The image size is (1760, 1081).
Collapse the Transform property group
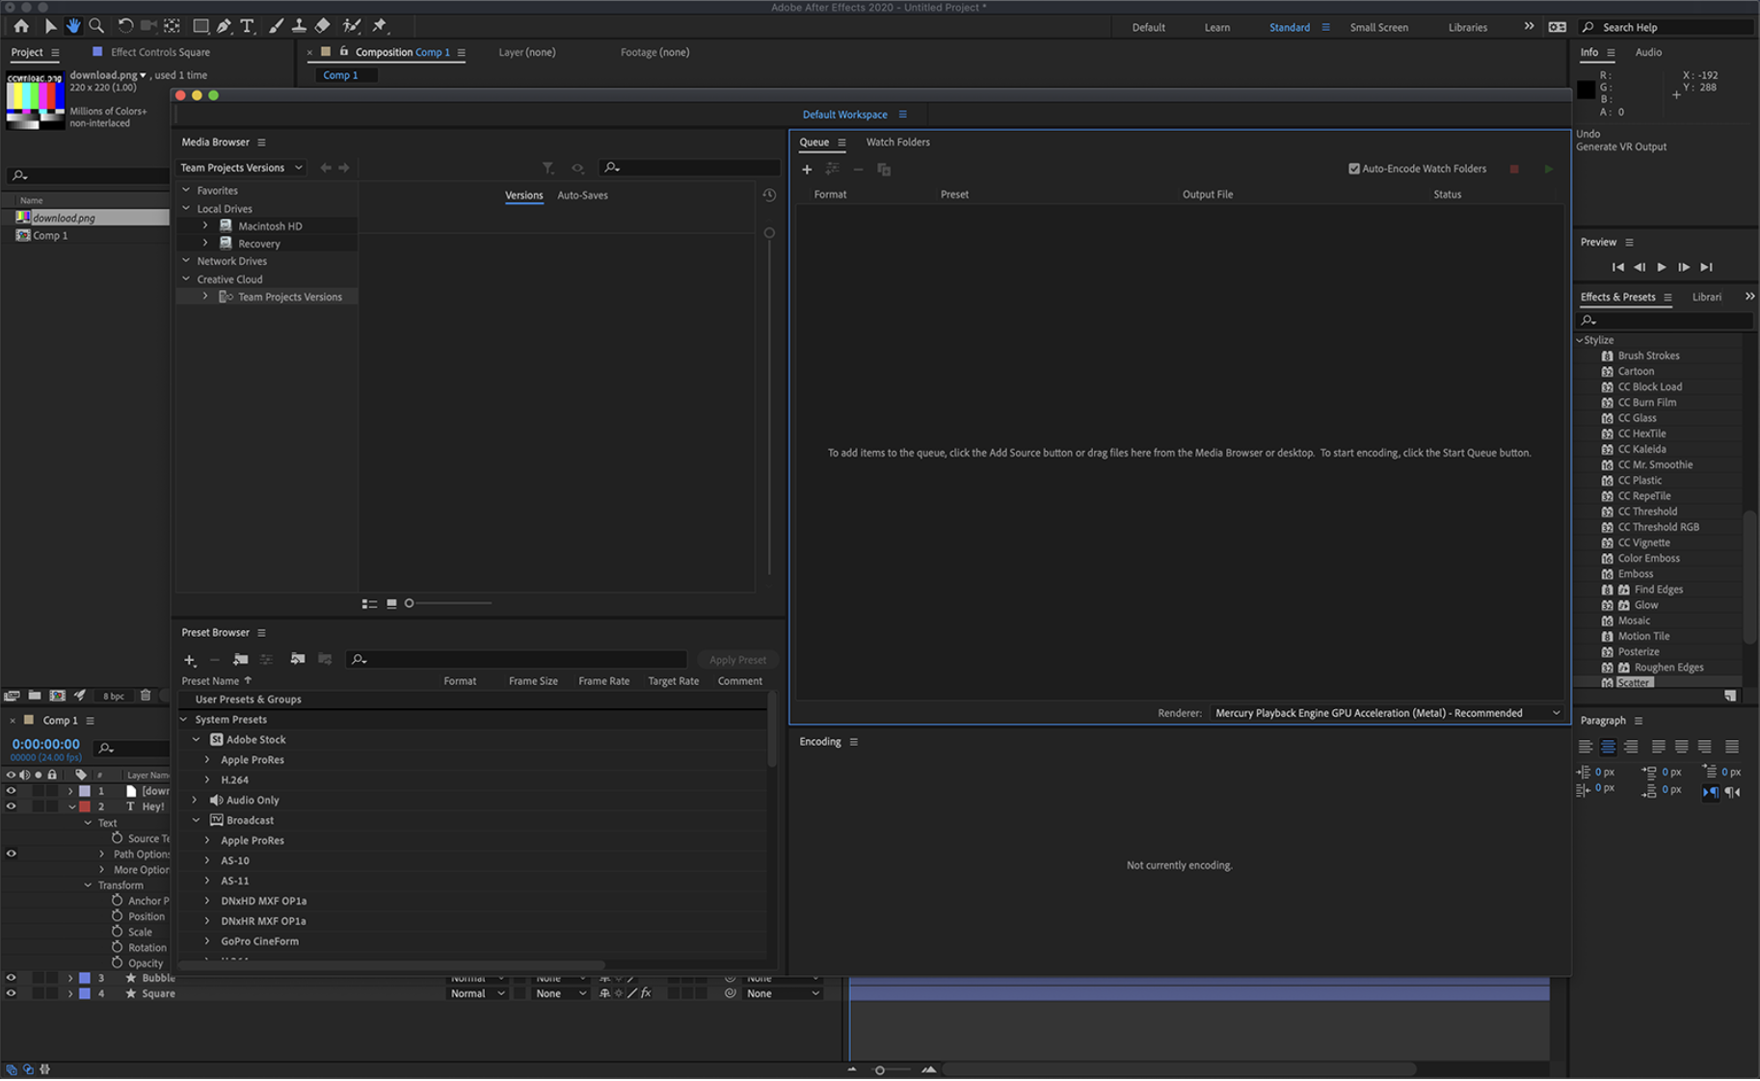tap(88, 885)
